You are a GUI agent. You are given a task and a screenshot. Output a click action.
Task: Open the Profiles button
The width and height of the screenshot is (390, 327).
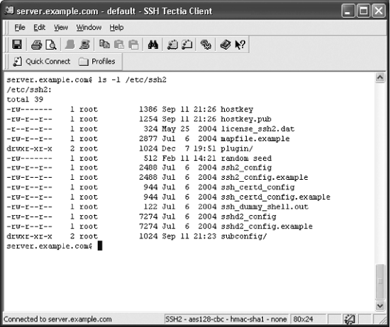click(x=97, y=62)
